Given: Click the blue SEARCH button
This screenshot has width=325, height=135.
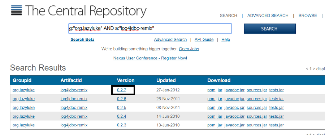Looking at the screenshot, I should pyautogui.click(x=270, y=29).
